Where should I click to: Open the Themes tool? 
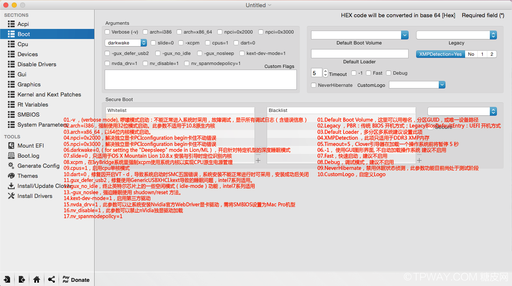coord(47,176)
